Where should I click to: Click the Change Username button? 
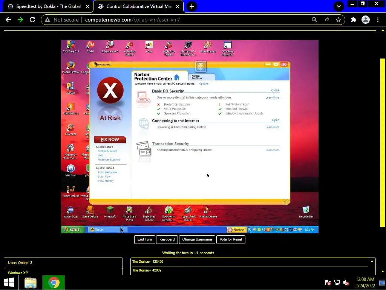[197, 239]
